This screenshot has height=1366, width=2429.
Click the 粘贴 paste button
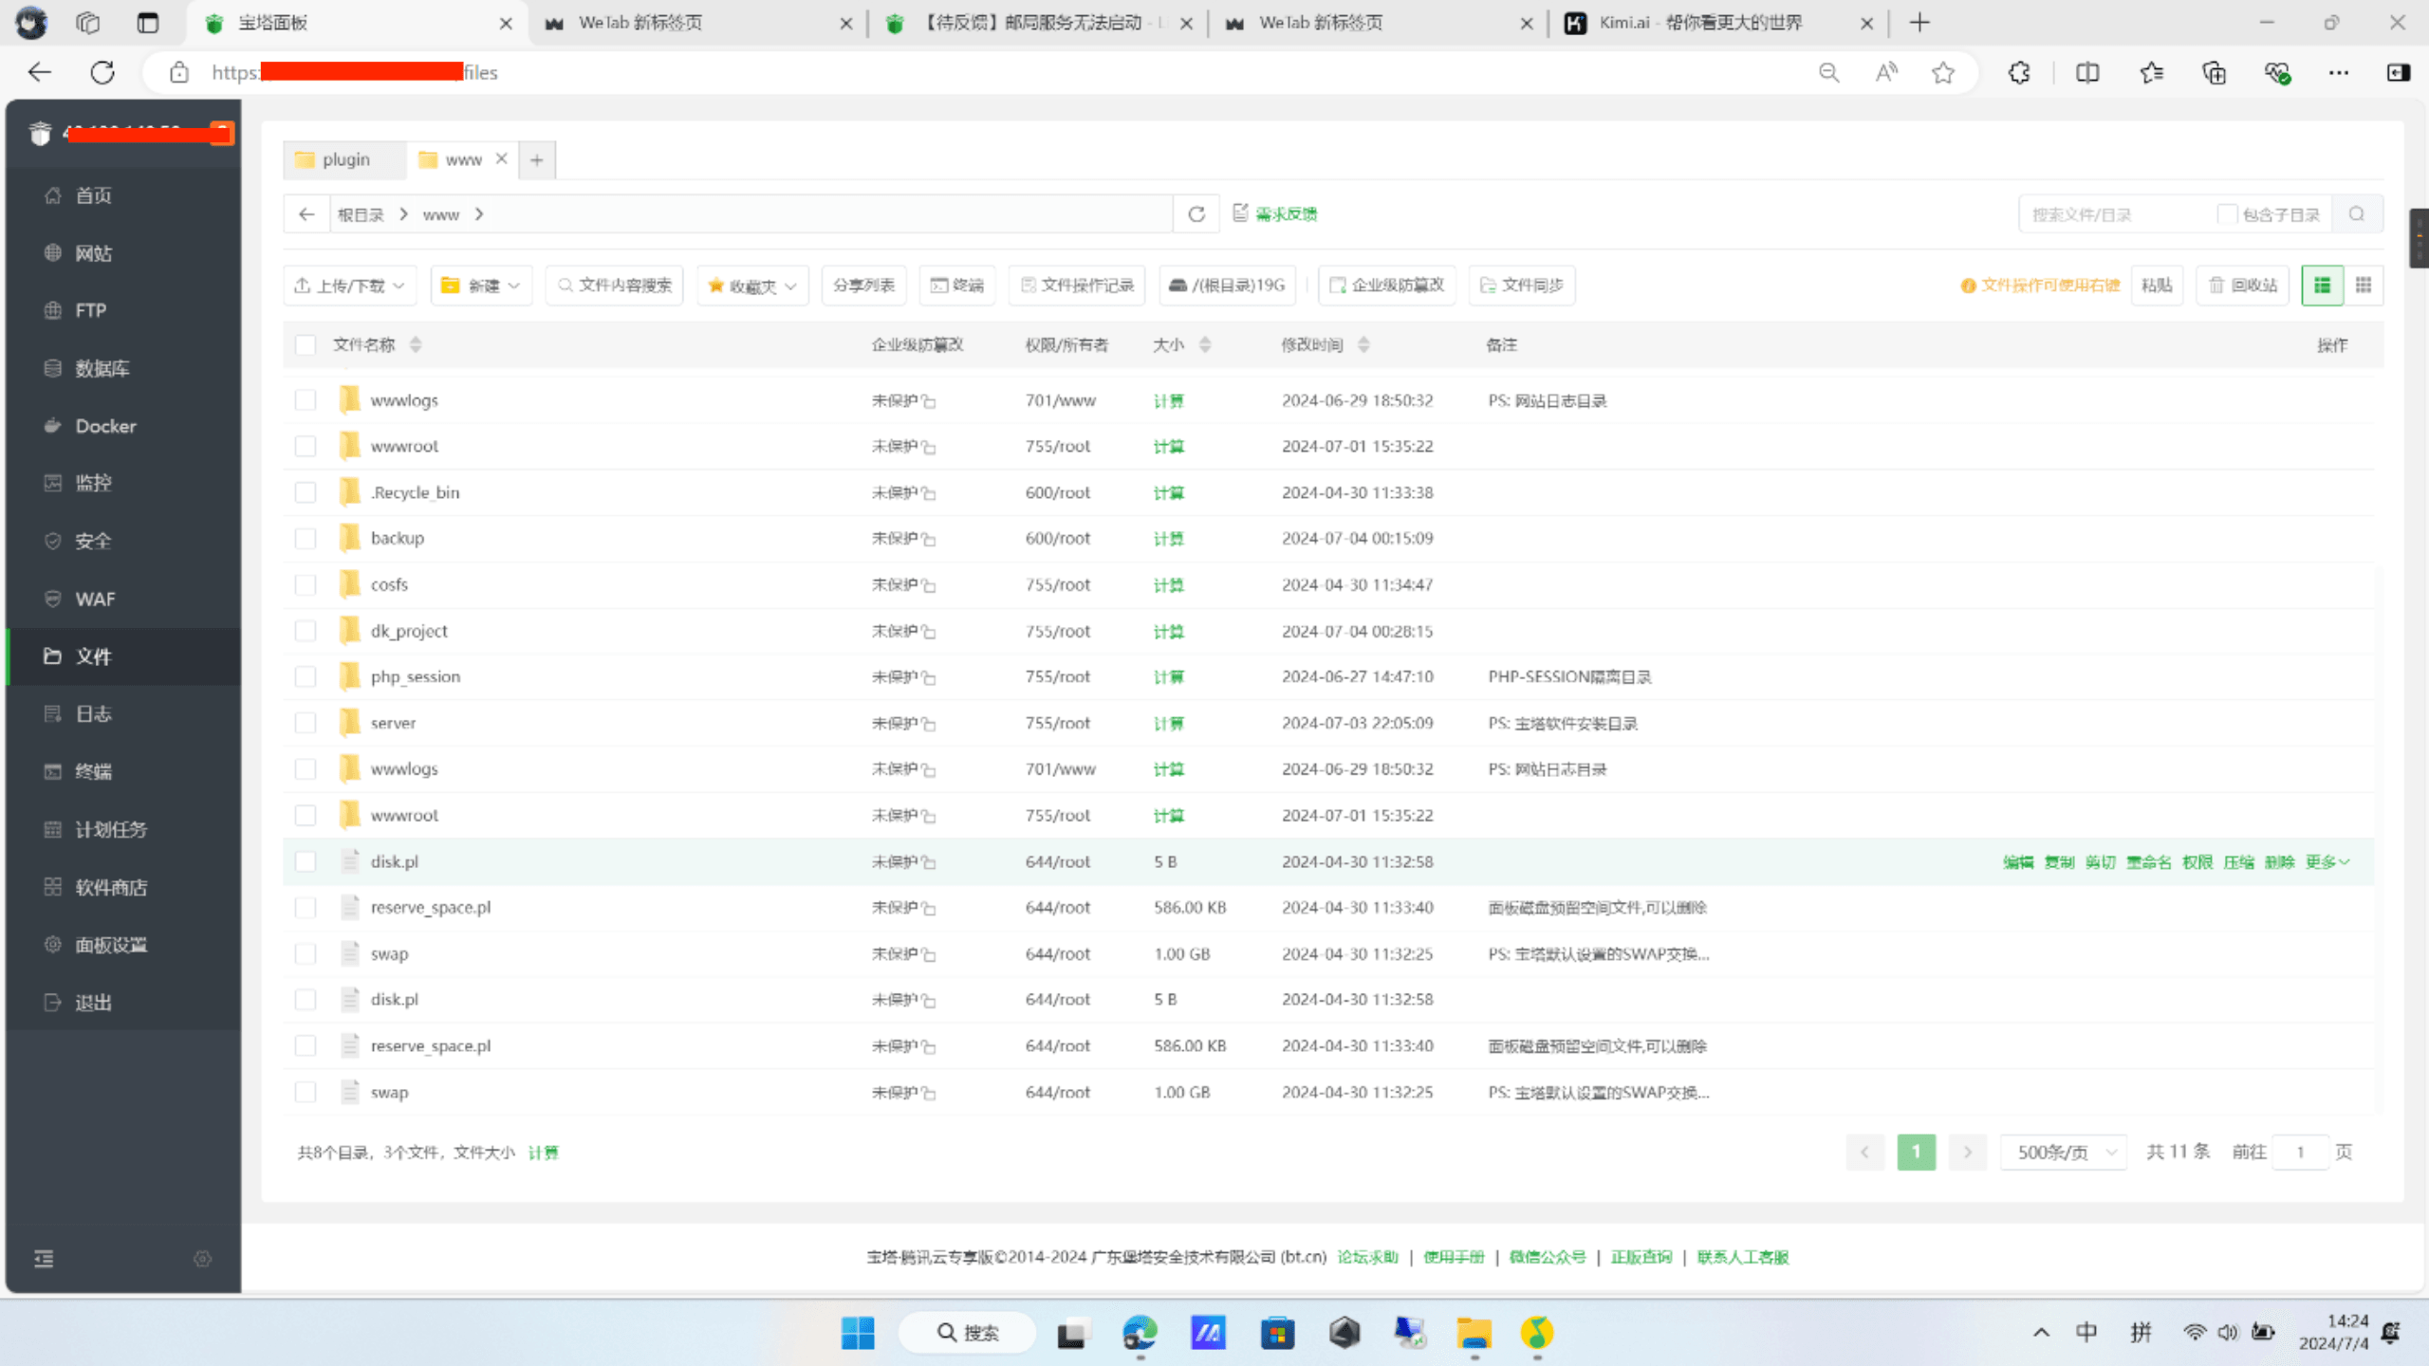click(2157, 286)
